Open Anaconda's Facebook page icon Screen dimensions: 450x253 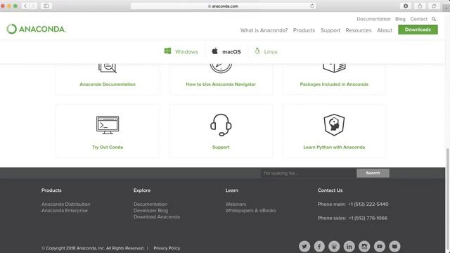pyautogui.click(x=319, y=246)
